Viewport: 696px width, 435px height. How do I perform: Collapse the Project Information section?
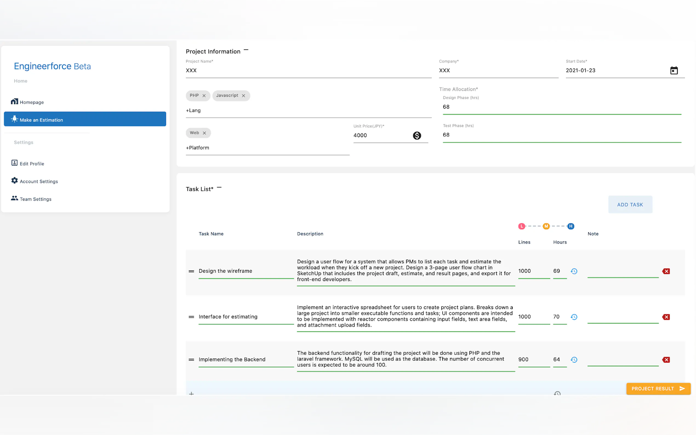pyautogui.click(x=246, y=50)
